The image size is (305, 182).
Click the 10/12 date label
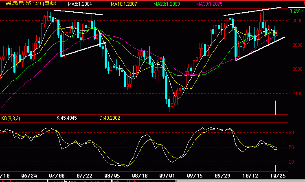coord(250,176)
